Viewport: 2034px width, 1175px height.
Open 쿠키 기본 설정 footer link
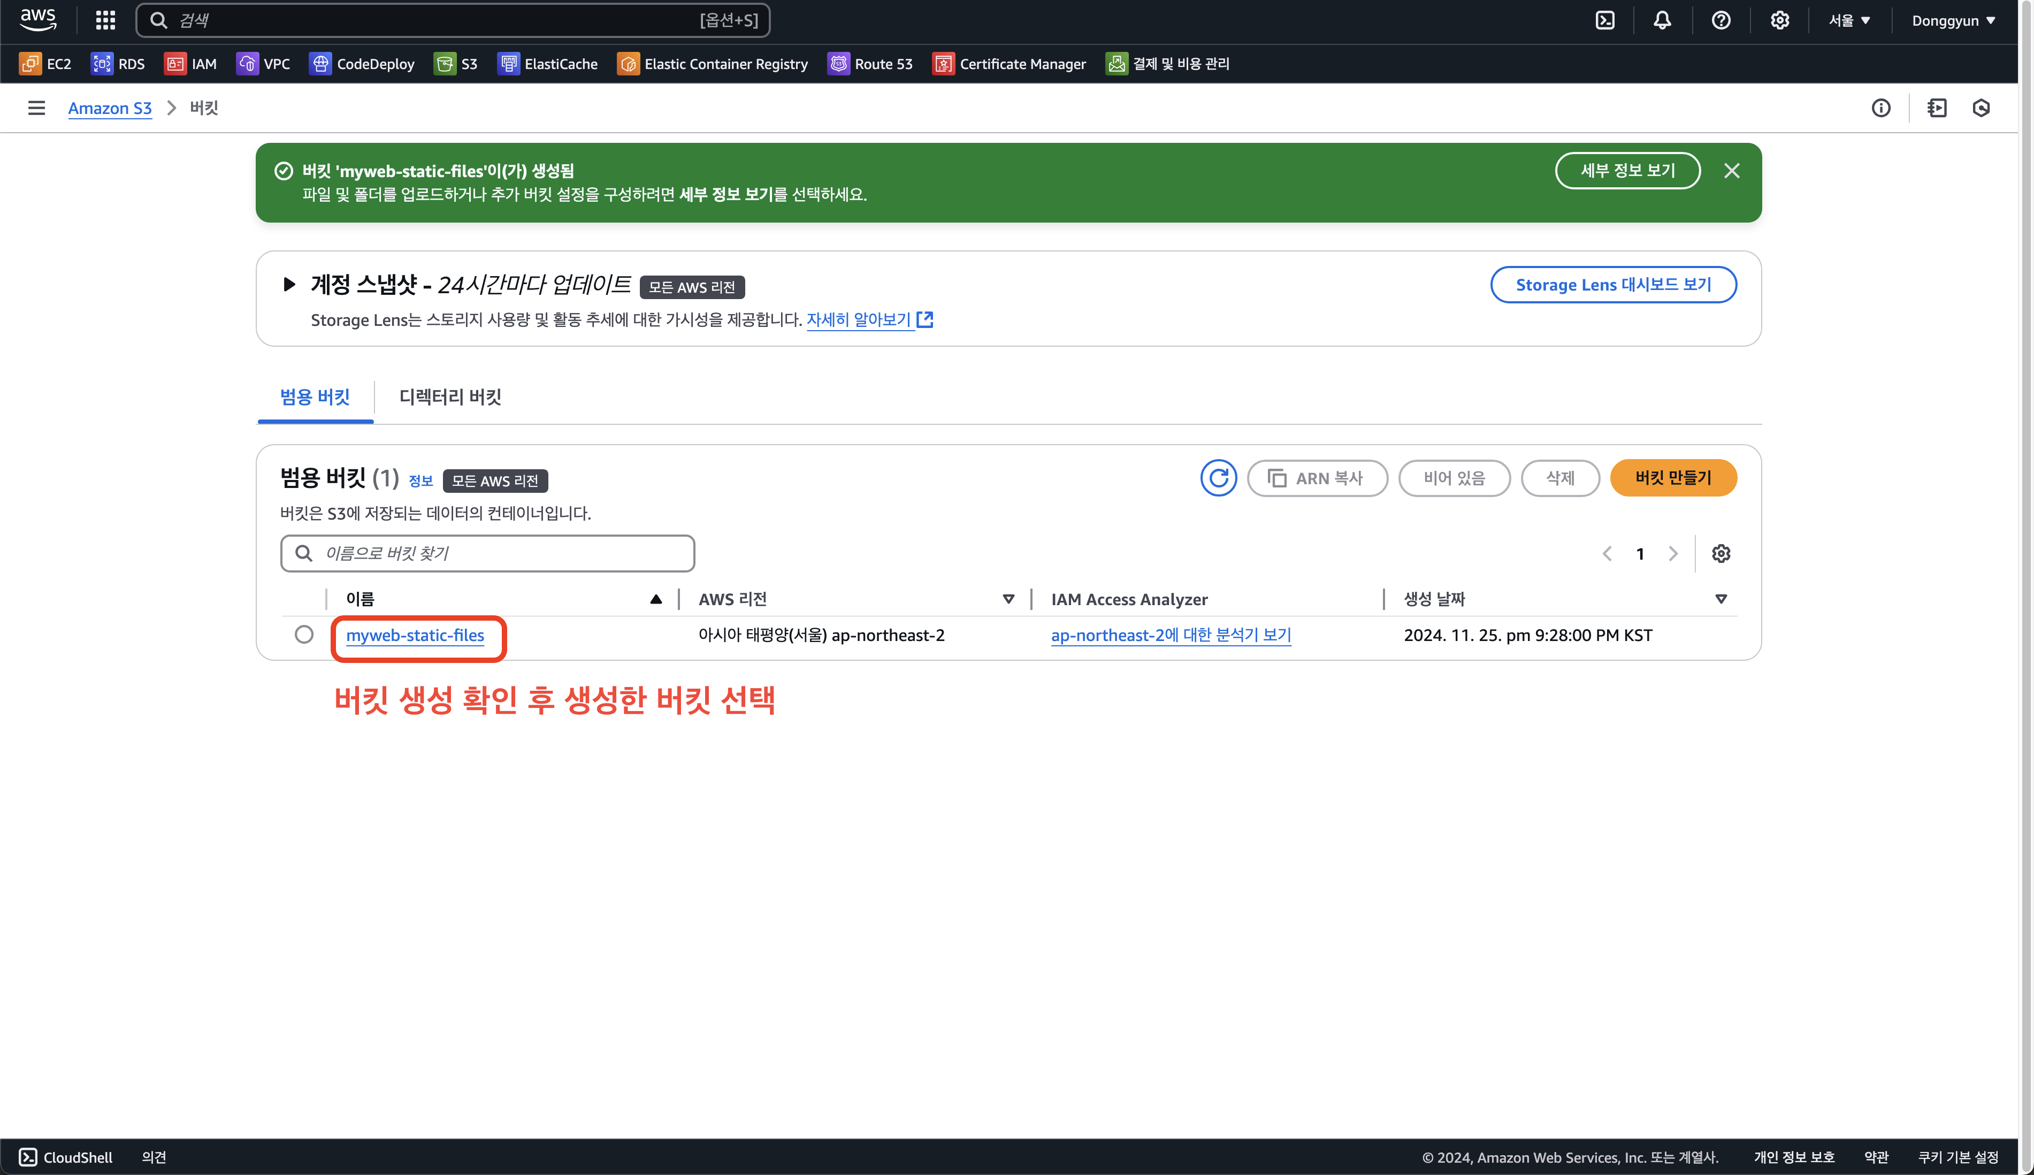[x=1959, y=1157]
